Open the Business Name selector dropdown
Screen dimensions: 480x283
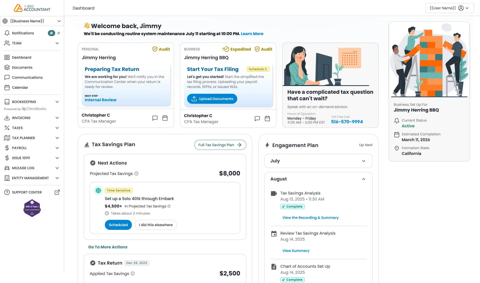[x=32, y=21]
